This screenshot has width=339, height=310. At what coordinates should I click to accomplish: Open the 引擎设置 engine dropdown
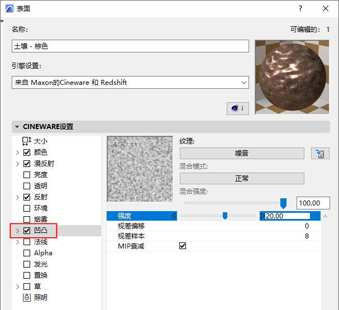click(x=130, y=82)
